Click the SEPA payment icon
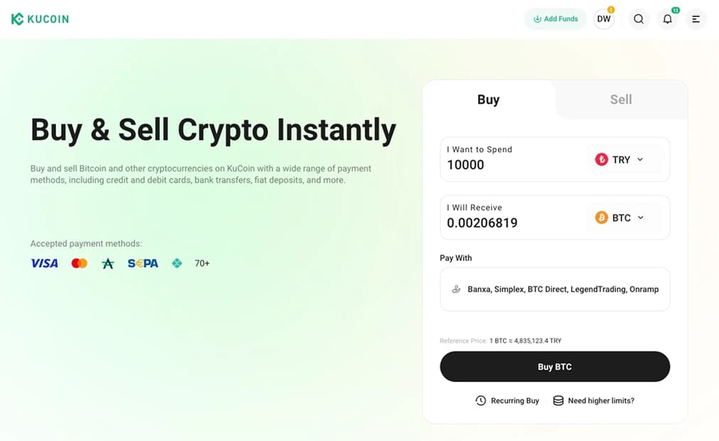This screenshot has height=441, width=719. [x=142, y=263]
